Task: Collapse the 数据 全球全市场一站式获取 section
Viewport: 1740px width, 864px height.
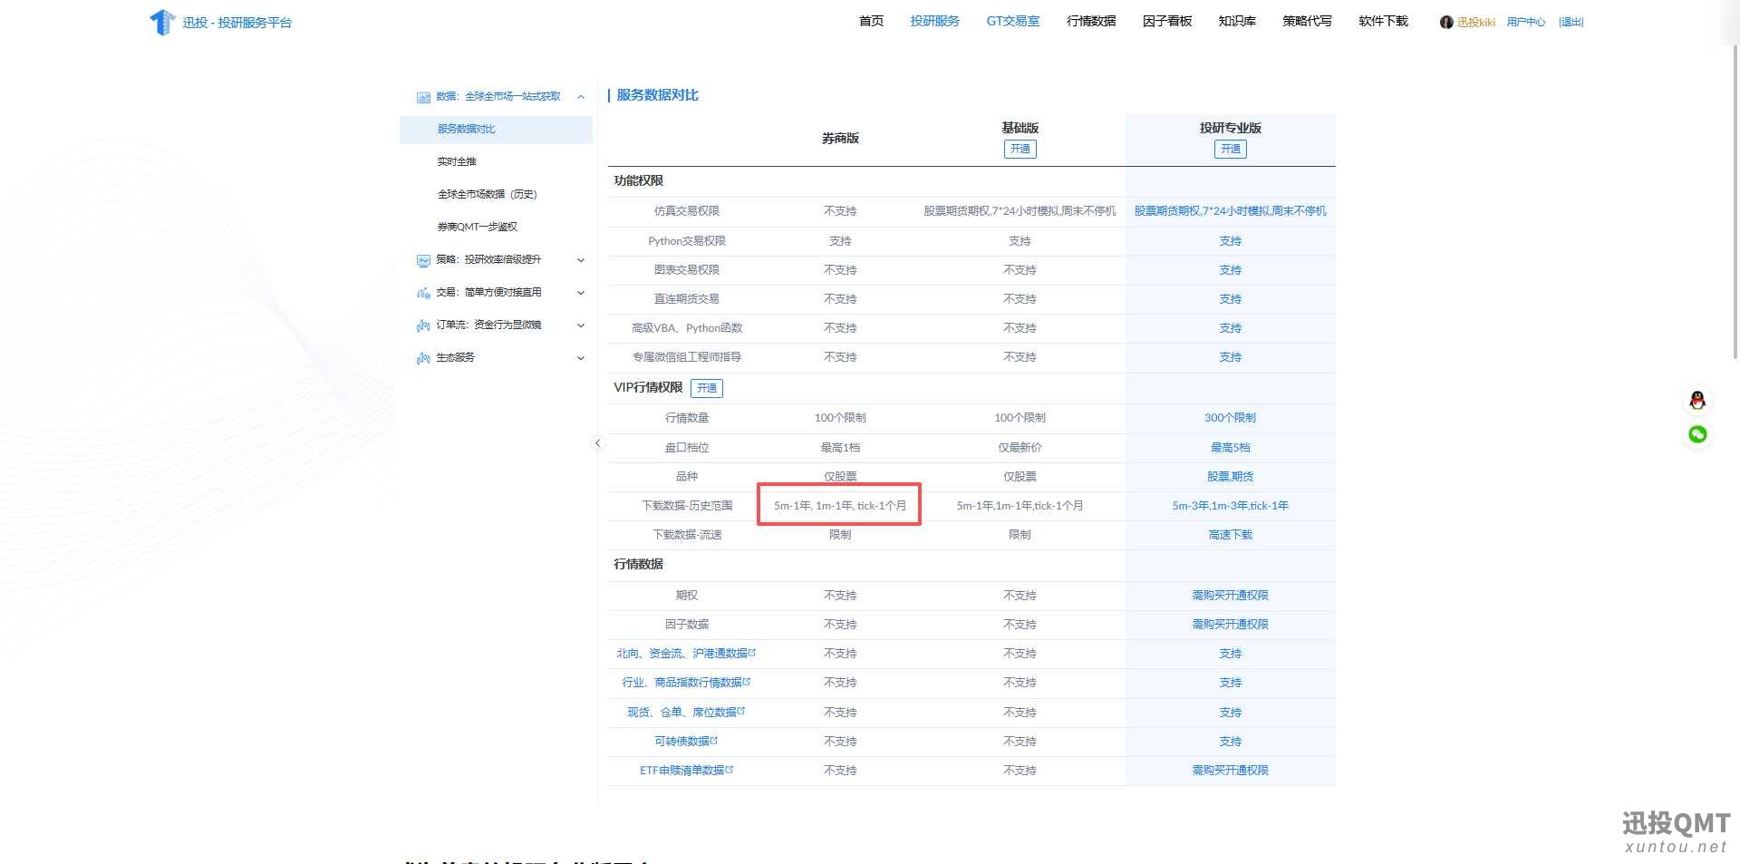Action: pyautogui.click(x=581, y=97)
